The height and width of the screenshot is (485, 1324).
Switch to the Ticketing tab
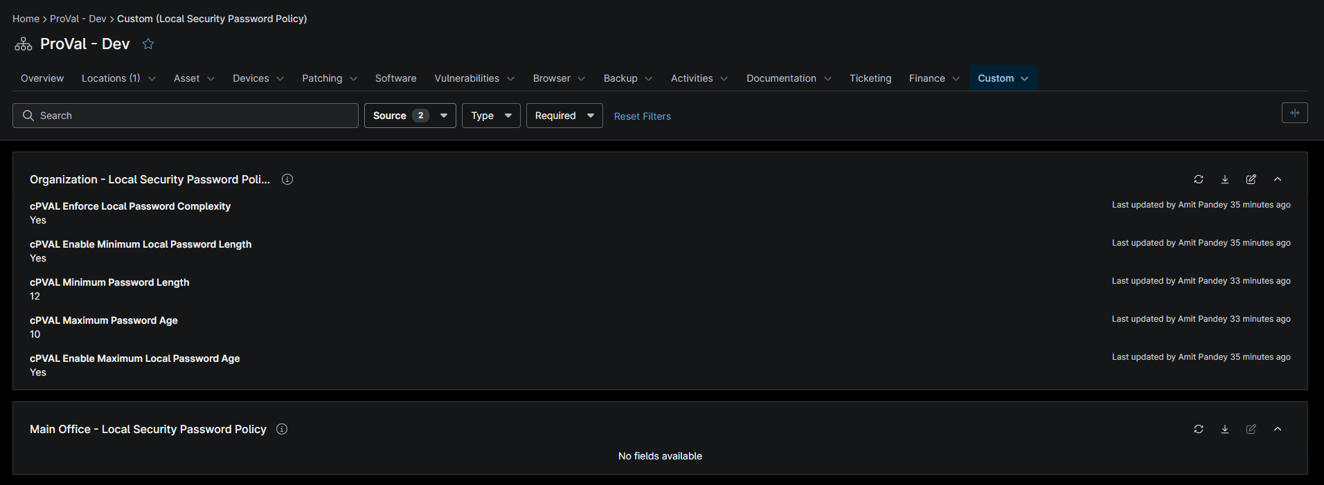[x=870, y=78]
